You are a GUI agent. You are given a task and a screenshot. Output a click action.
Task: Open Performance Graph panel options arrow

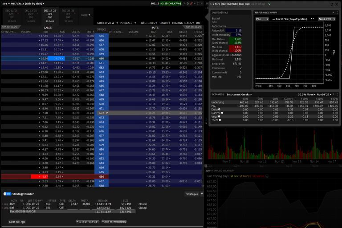333,12
